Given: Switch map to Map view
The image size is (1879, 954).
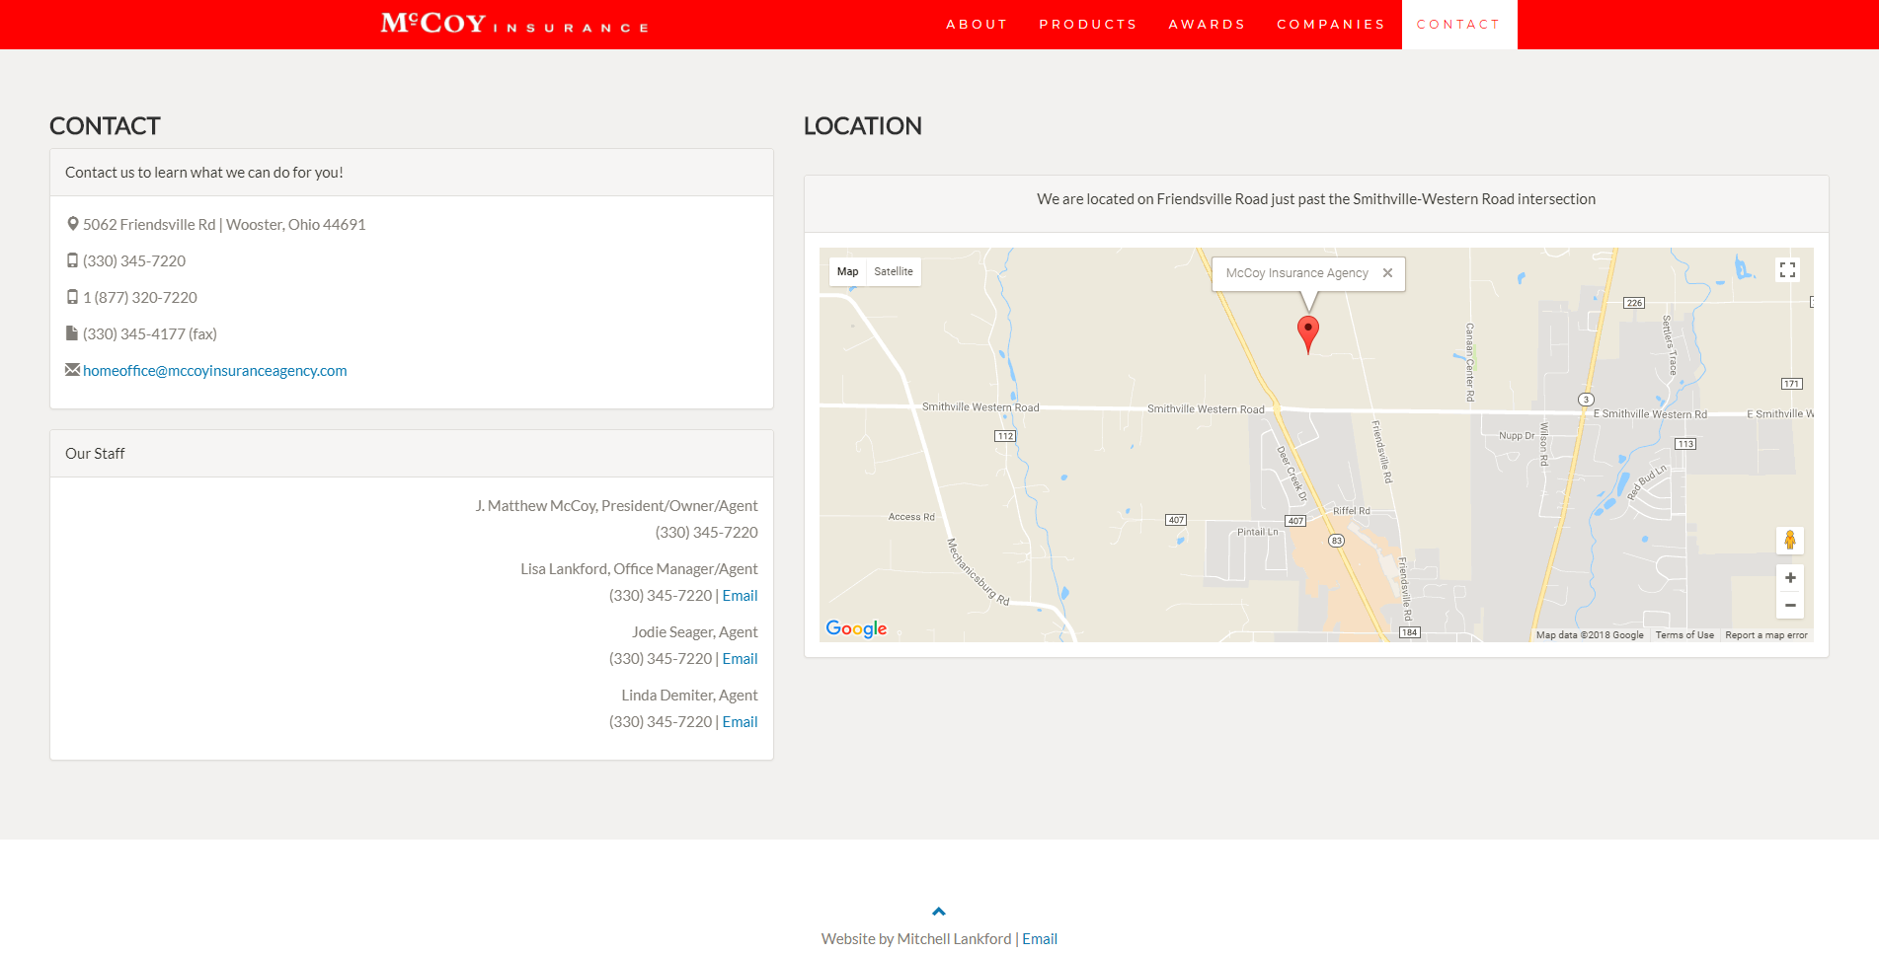Looking at the screenshot, I should [847, 271].
